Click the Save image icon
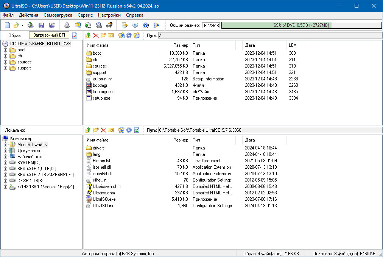 tap(41, 25)
